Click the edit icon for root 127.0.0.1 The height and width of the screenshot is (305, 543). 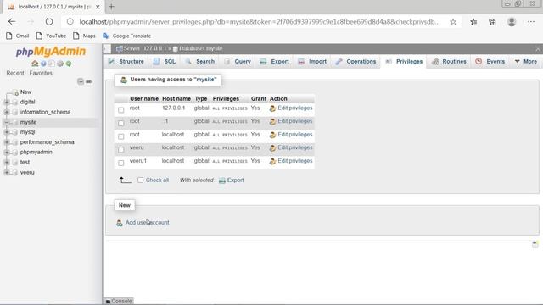pos(272,108)
